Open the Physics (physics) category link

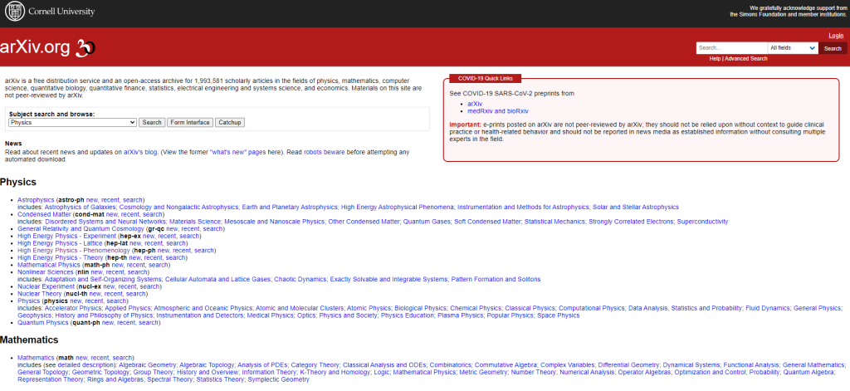coord(29,301)
